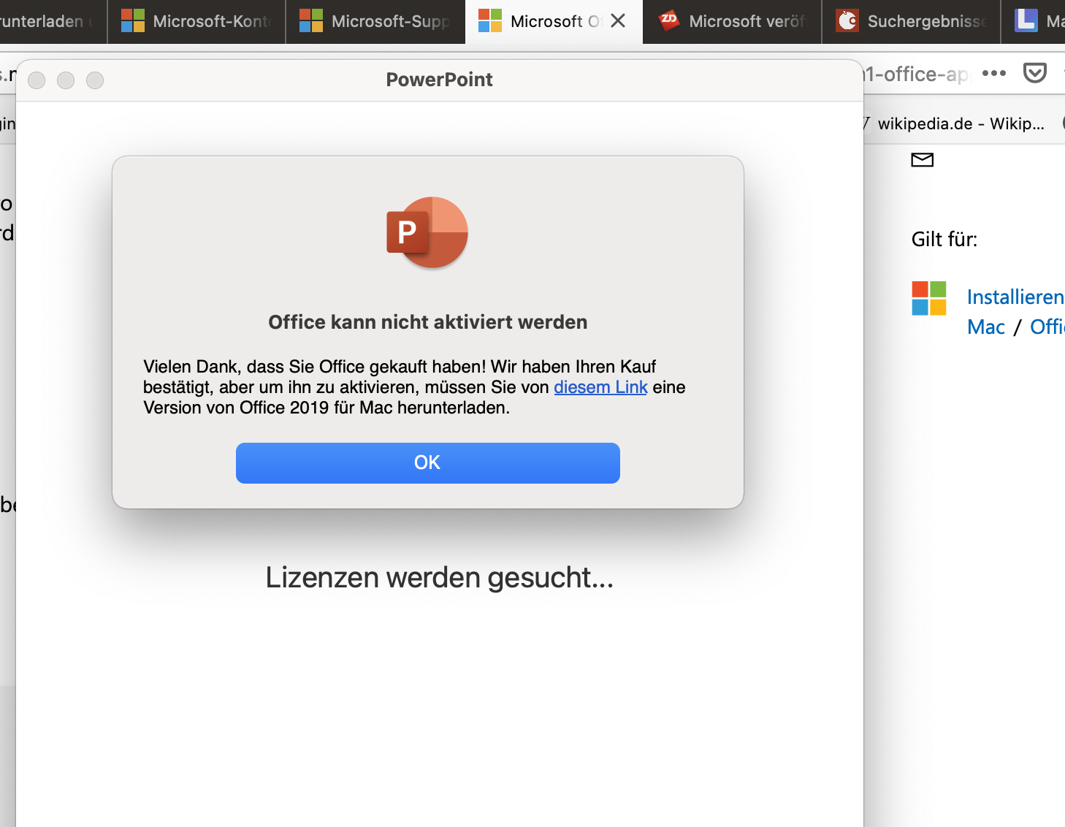
Task: Open the tab ending in 'unterladen'
Action: (53, 21)
